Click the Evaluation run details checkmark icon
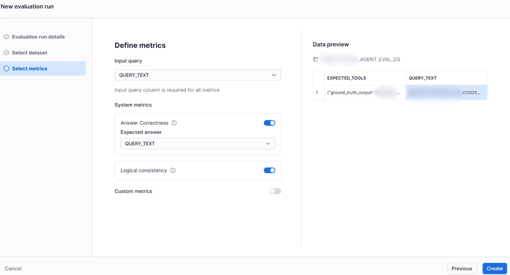Viewport: 510px width, 275px height. point(6,37)
